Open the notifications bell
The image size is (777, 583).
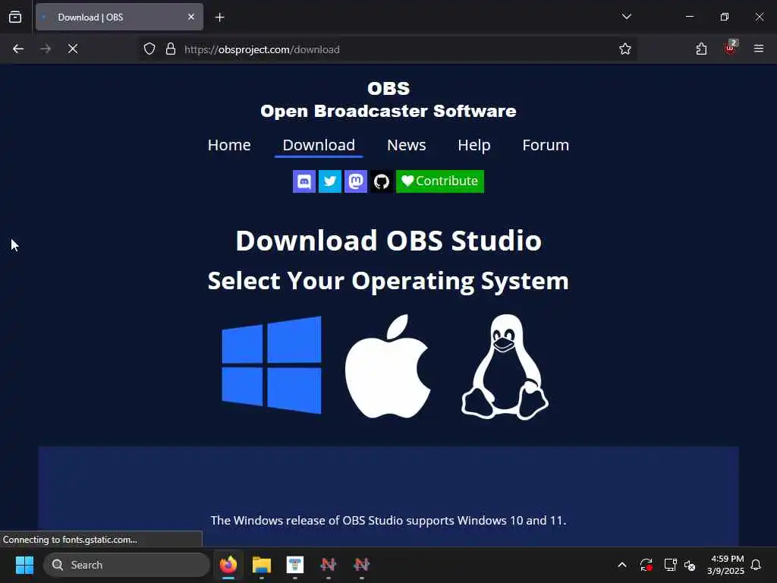(756, 565)
